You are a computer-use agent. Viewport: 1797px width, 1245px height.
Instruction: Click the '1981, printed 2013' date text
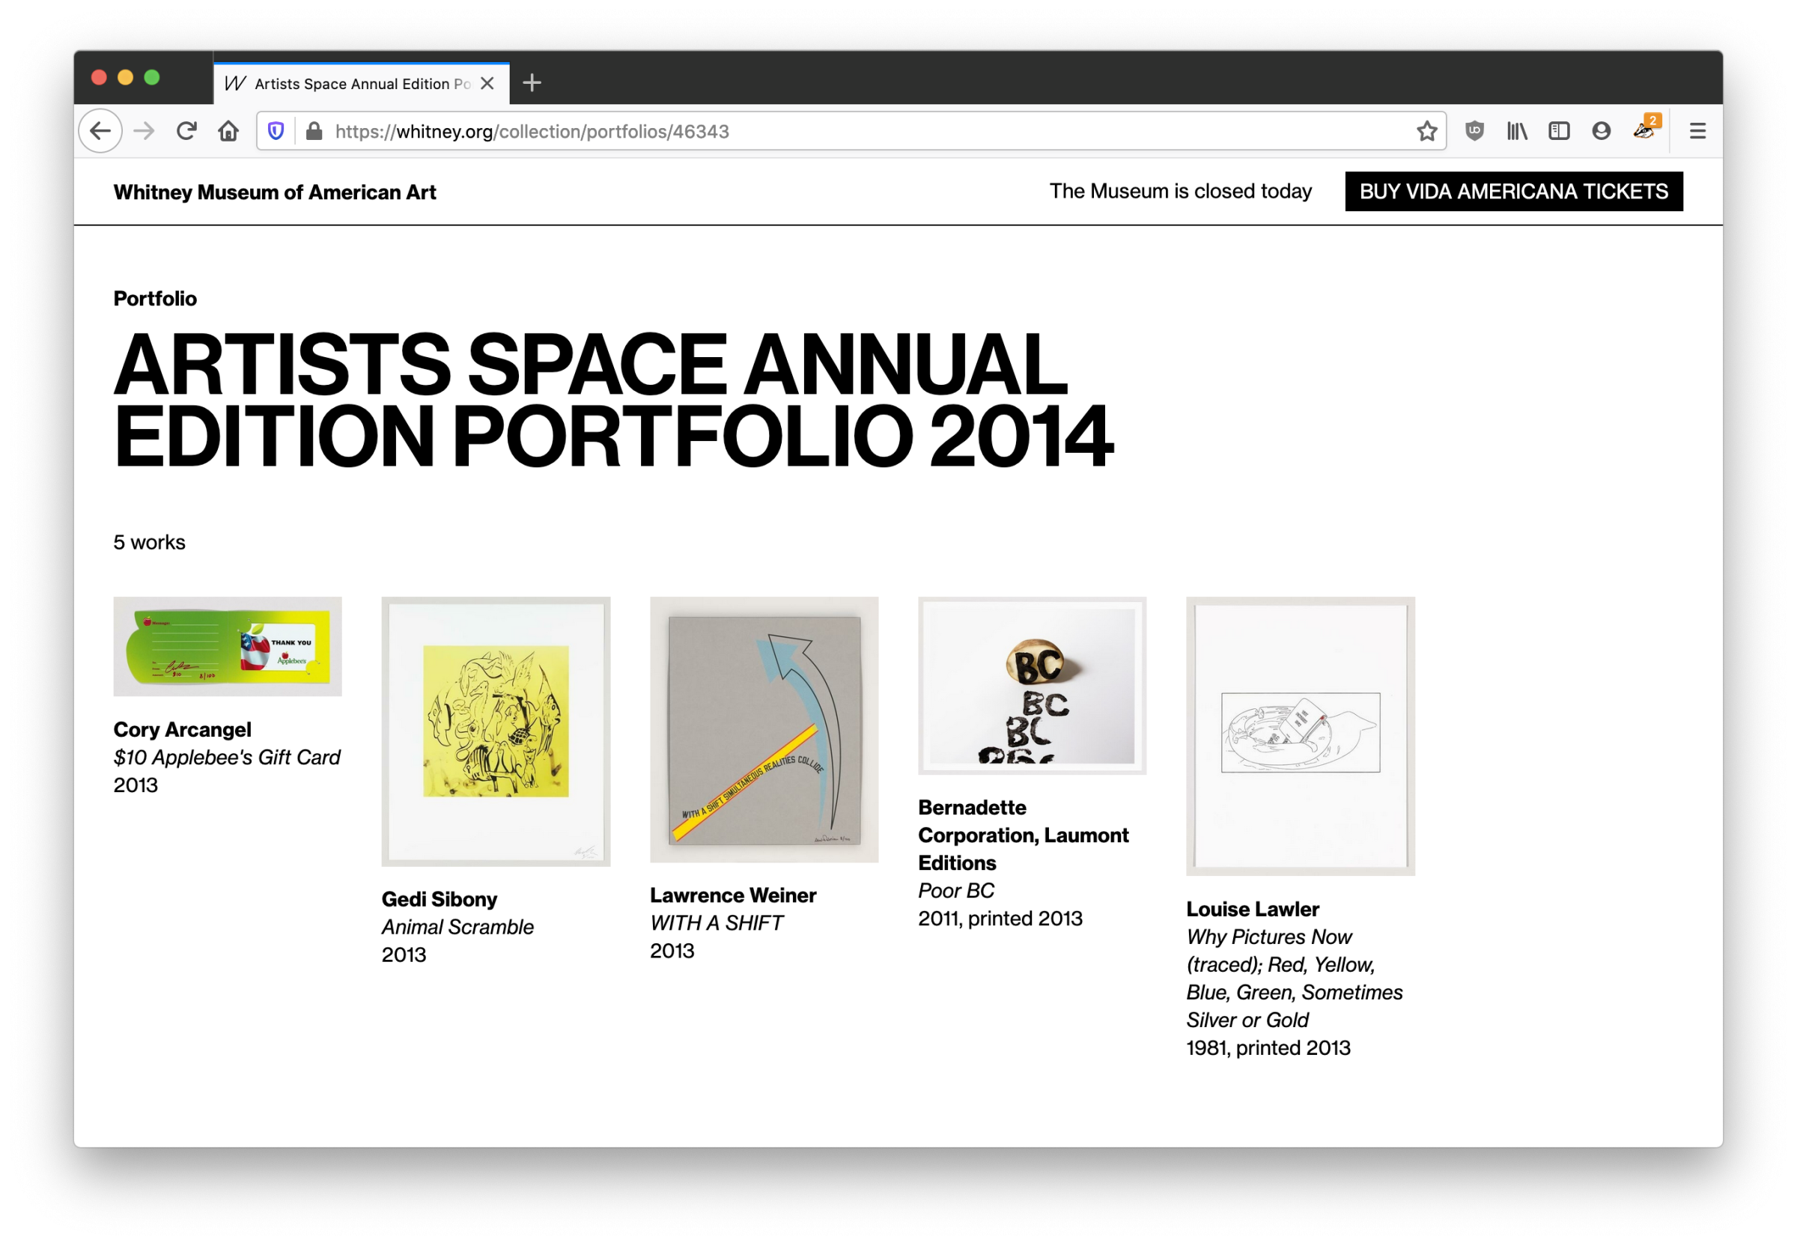point(1268,1047)
